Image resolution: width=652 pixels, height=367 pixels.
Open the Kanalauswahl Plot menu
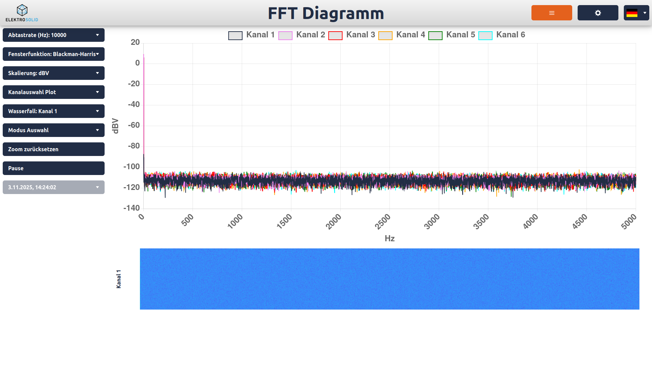click(54, 92)
